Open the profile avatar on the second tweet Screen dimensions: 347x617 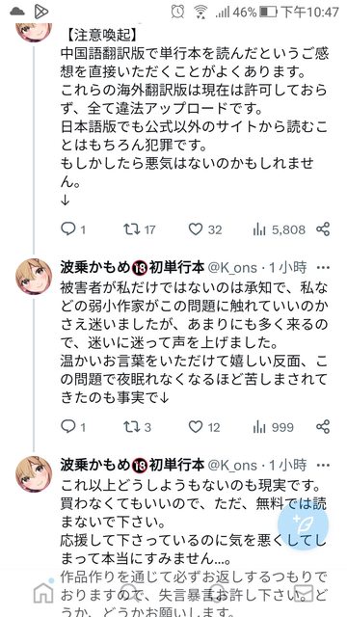click(x=34, y=277)
